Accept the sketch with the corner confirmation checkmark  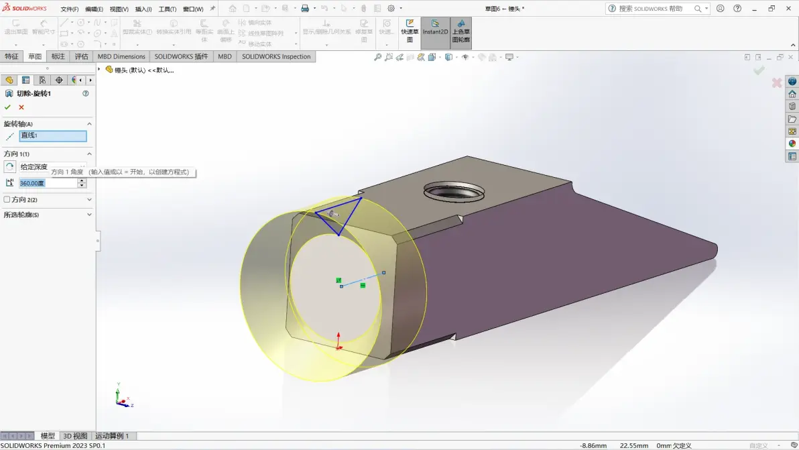[x=759, y=70]
